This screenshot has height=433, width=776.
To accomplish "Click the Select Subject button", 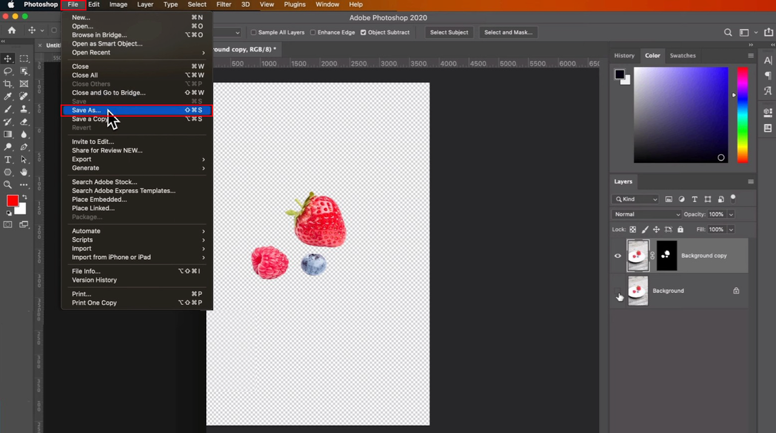I will tap(449, 33).
